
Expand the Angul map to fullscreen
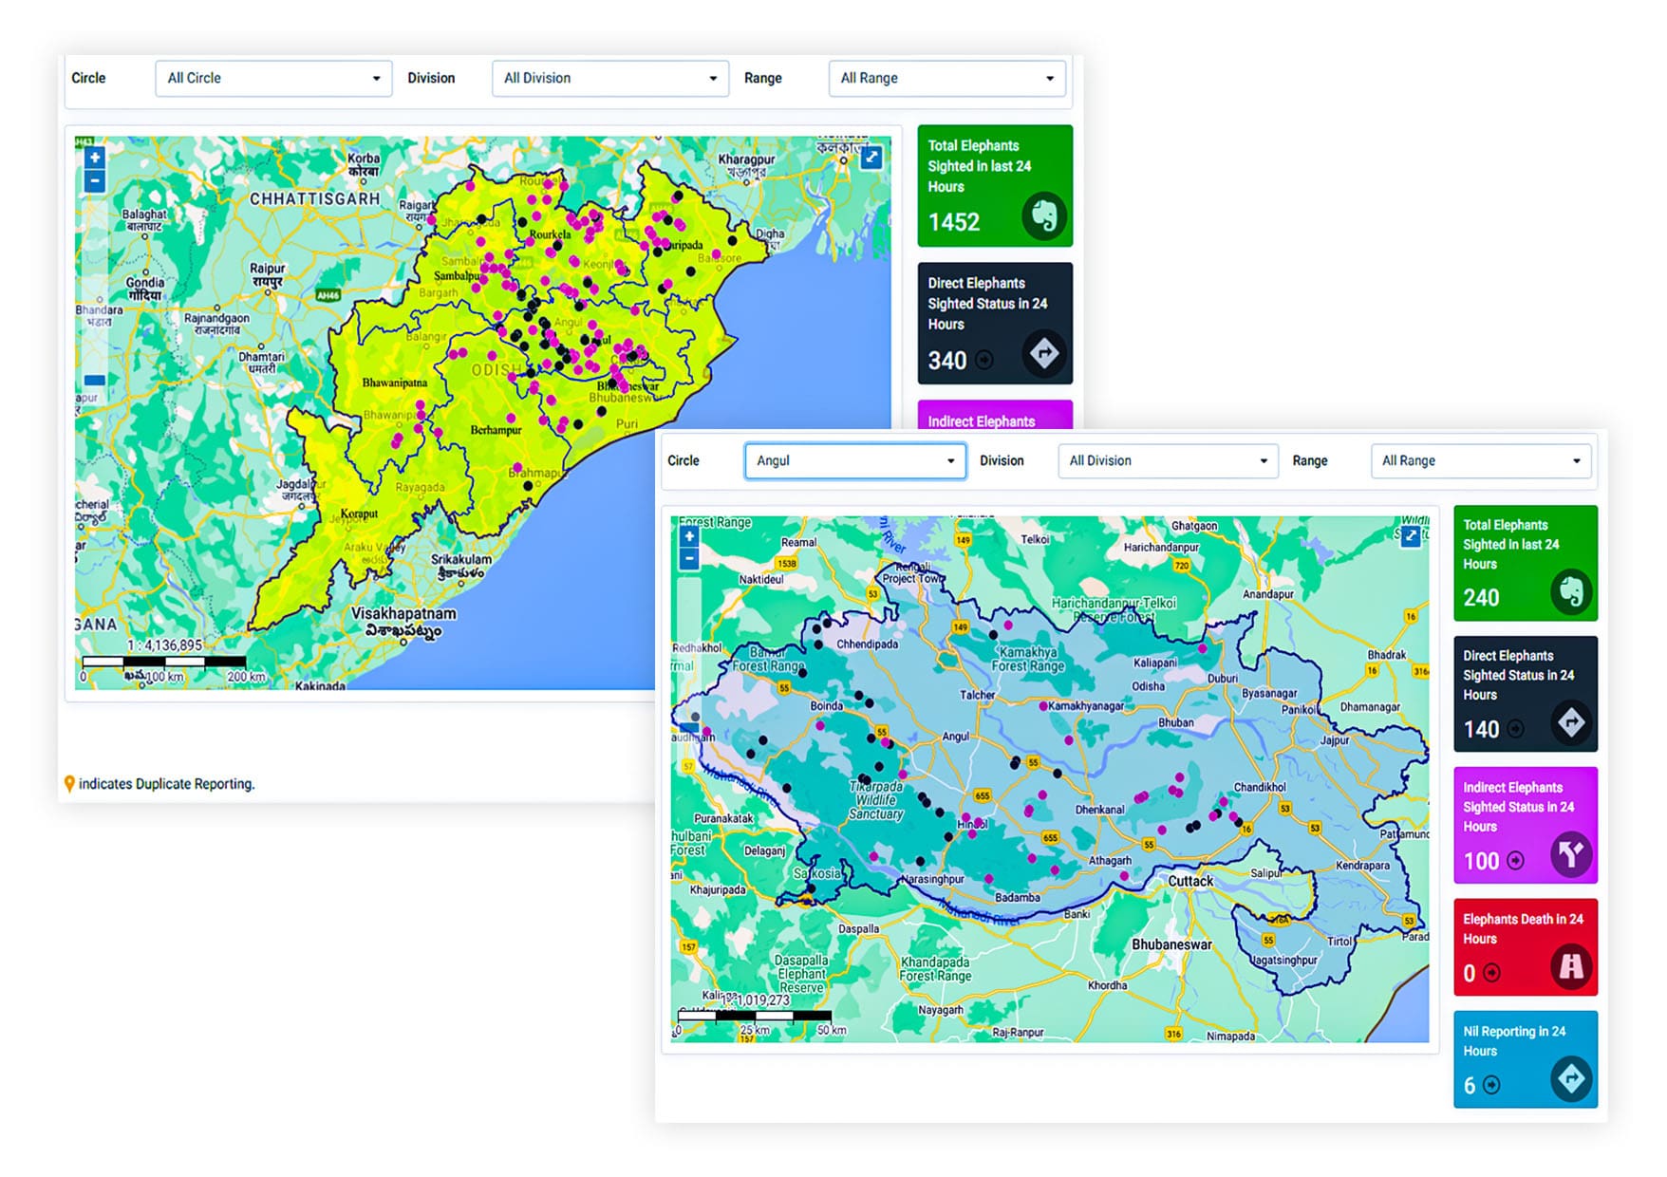1411,536
